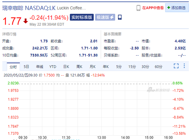The height and width of the screenshot is (140, 190).
Task: Click the 13:00 time axis label
Action: pyautogui.click(x=102, y=138)
